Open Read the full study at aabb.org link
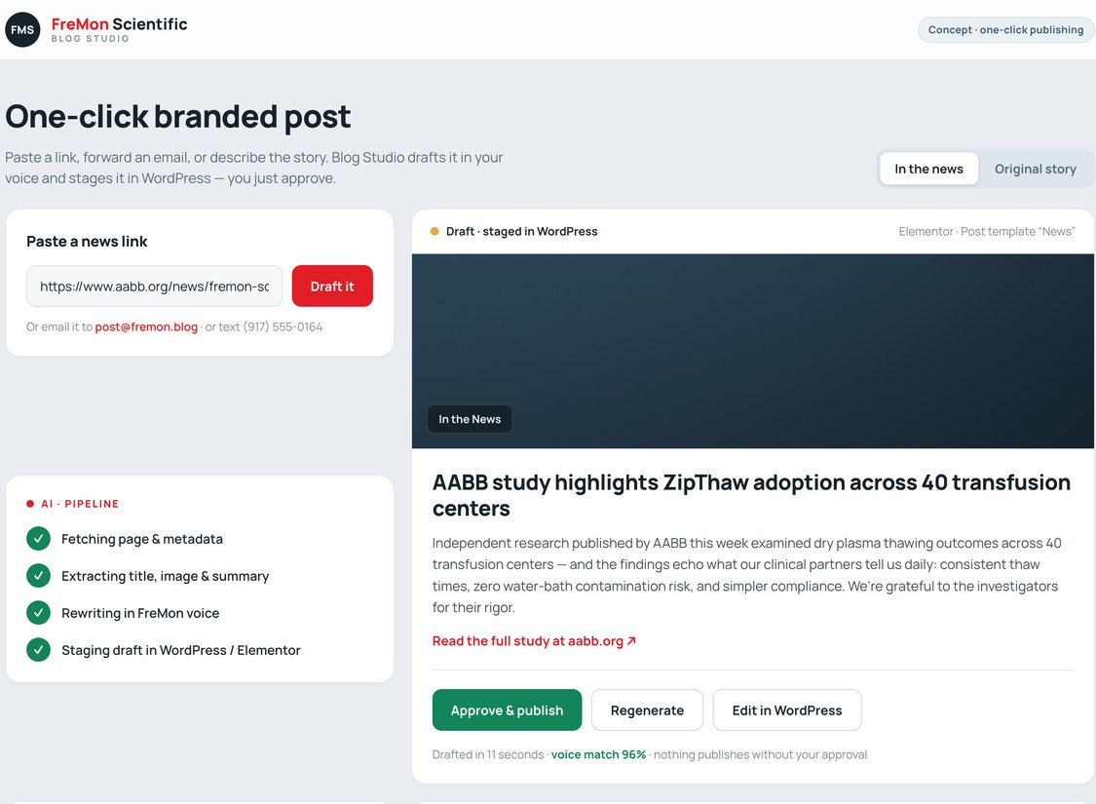 pos(534,641)
